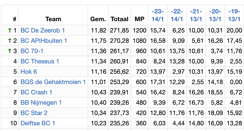Open the -23- 14/1 column header link

pos(158,15)
